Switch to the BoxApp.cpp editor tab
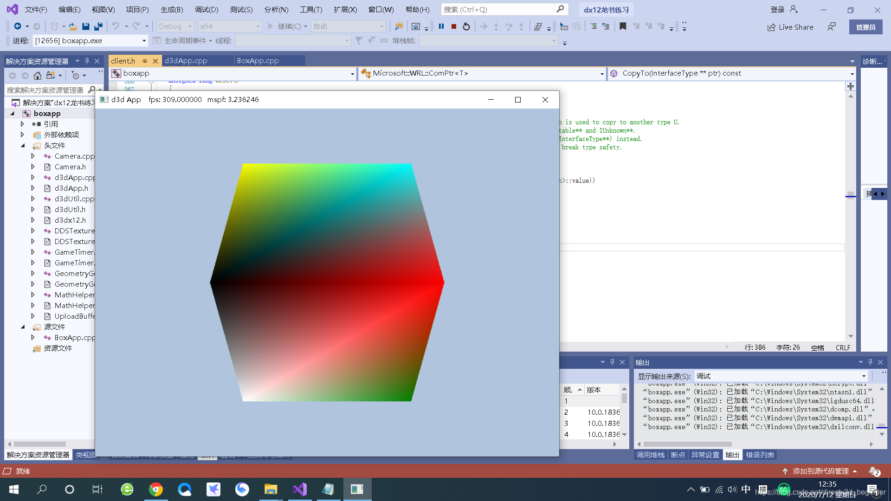 click(x=258, y=61)
